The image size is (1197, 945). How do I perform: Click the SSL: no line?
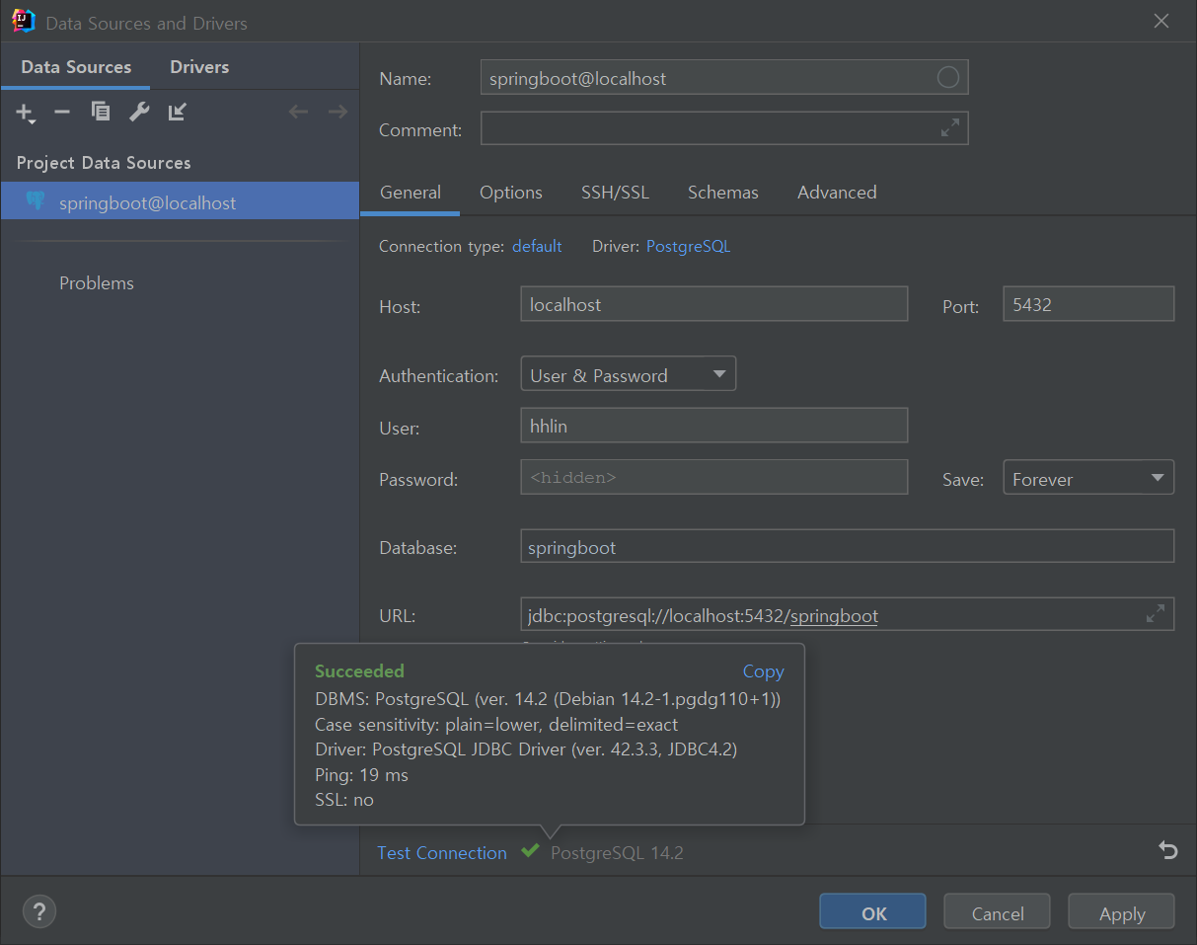(x=344, y=800)
